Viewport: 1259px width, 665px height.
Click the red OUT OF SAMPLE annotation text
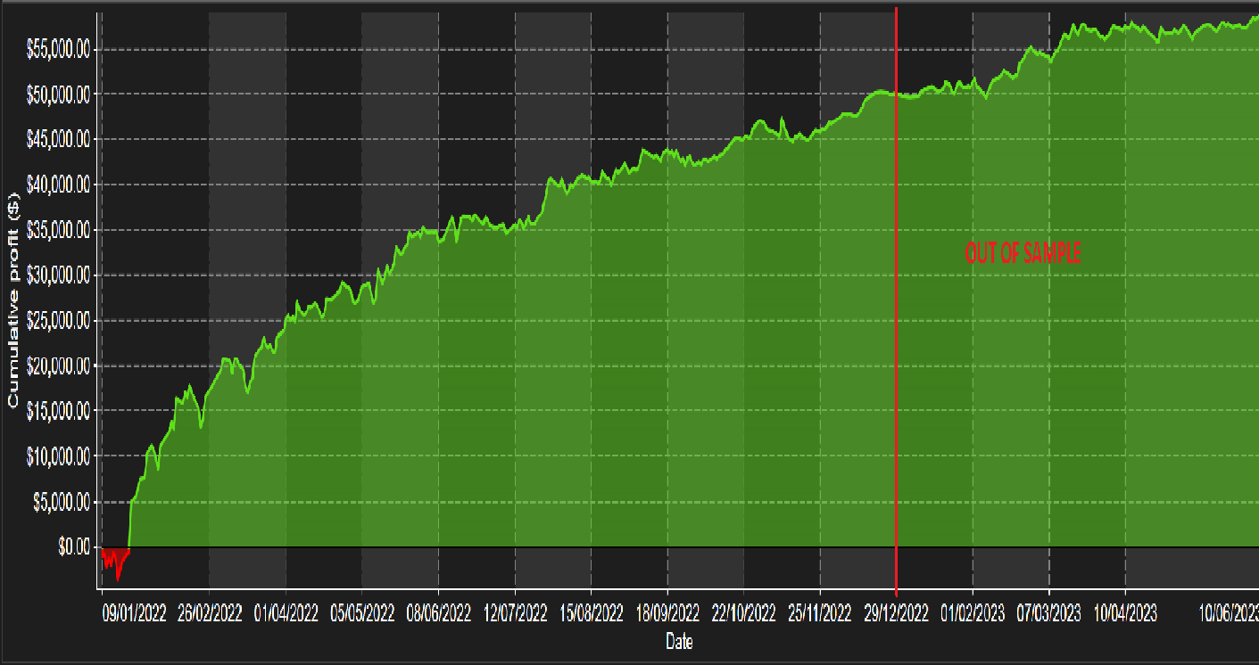pyautogui.click(x=1023, y=254)
